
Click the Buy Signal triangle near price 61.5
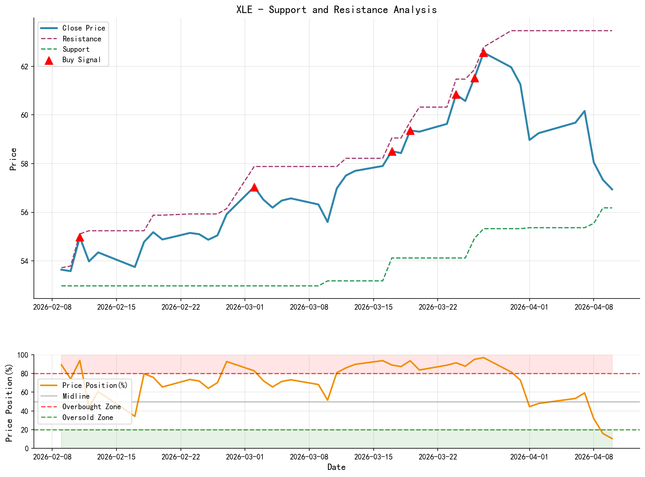(x=475, y=78)
